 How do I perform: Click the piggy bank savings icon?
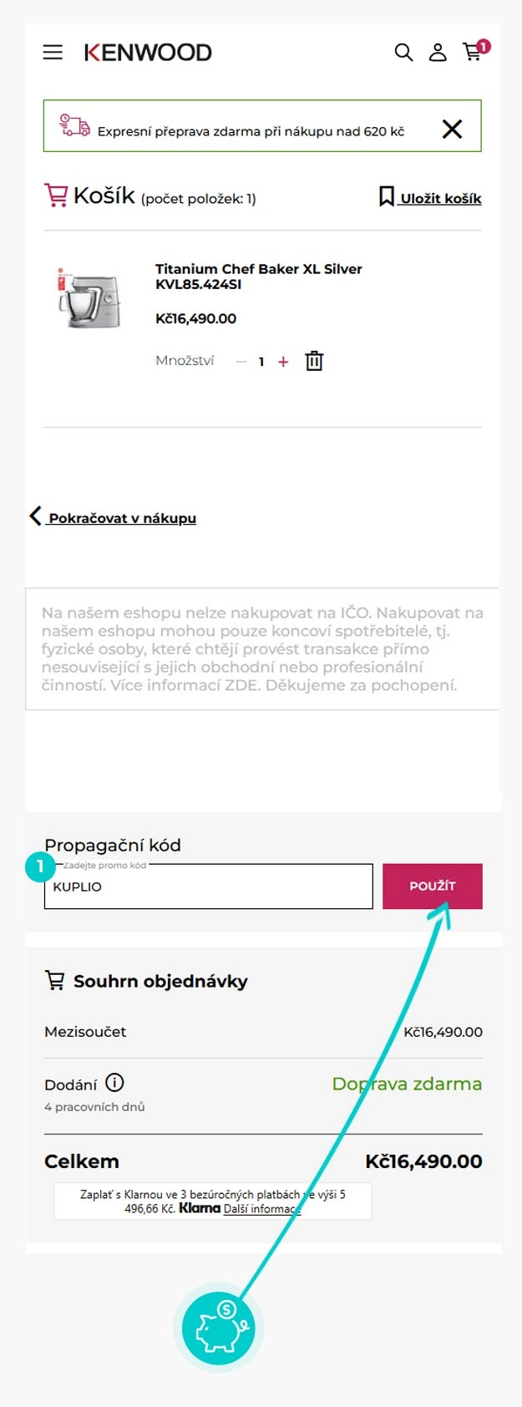(x=219, y=1328)
